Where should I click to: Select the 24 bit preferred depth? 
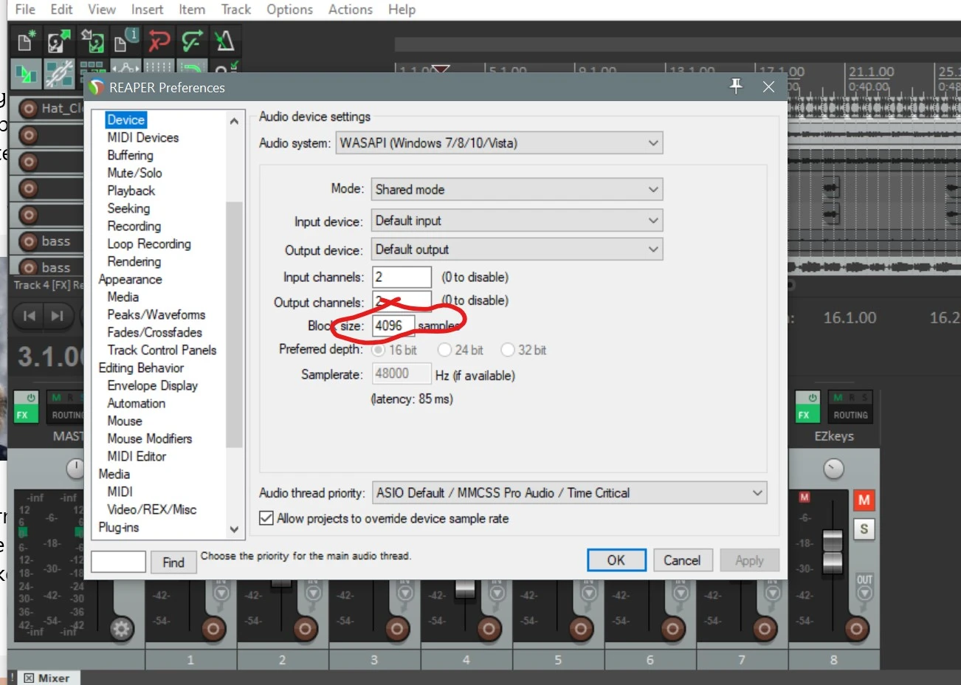coord(444,350)
